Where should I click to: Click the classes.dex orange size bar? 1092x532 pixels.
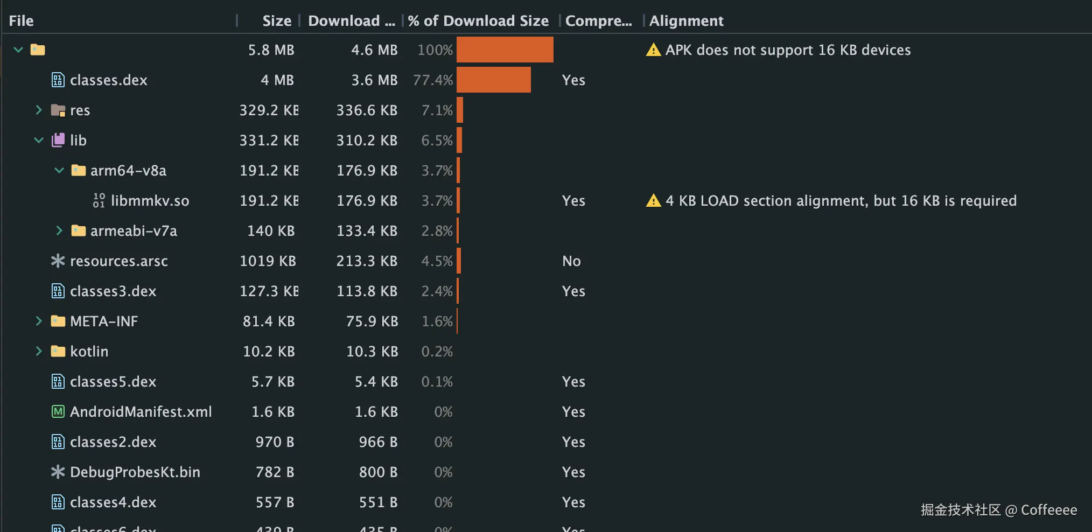pos(493,80)
